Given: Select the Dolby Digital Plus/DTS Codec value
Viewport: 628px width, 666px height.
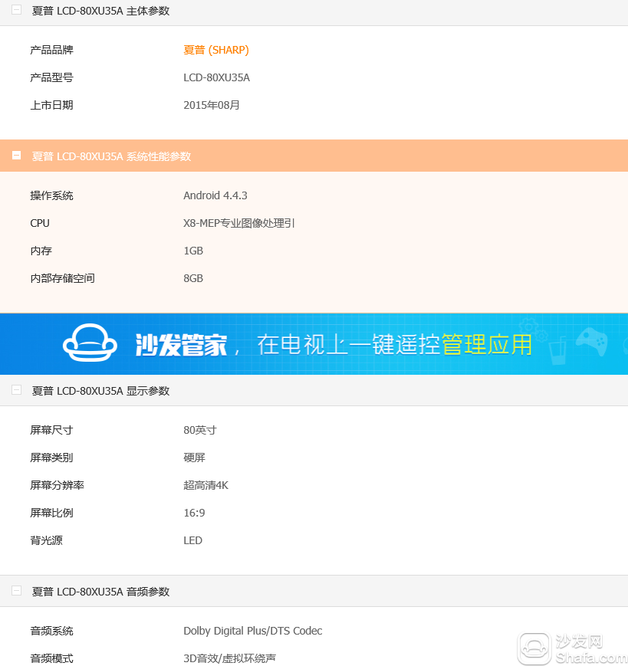Looking at the screenshot, I should [x=253, y=632].
